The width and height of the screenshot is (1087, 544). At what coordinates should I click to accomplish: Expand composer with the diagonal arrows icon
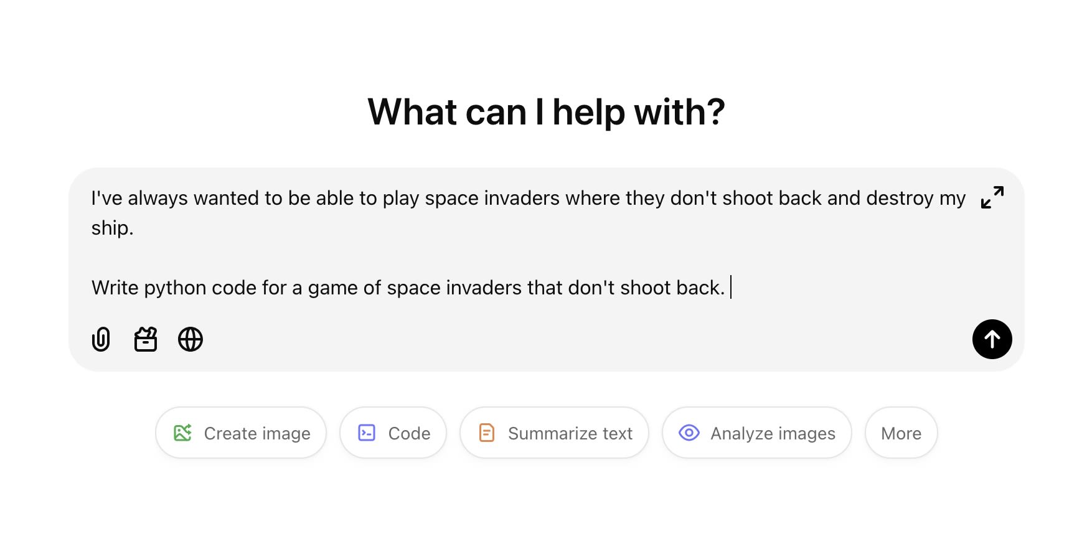[992, 197]
